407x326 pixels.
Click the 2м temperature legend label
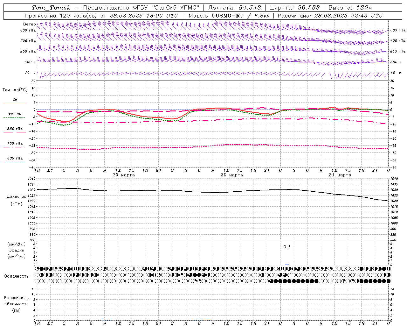tap(15, 99)
